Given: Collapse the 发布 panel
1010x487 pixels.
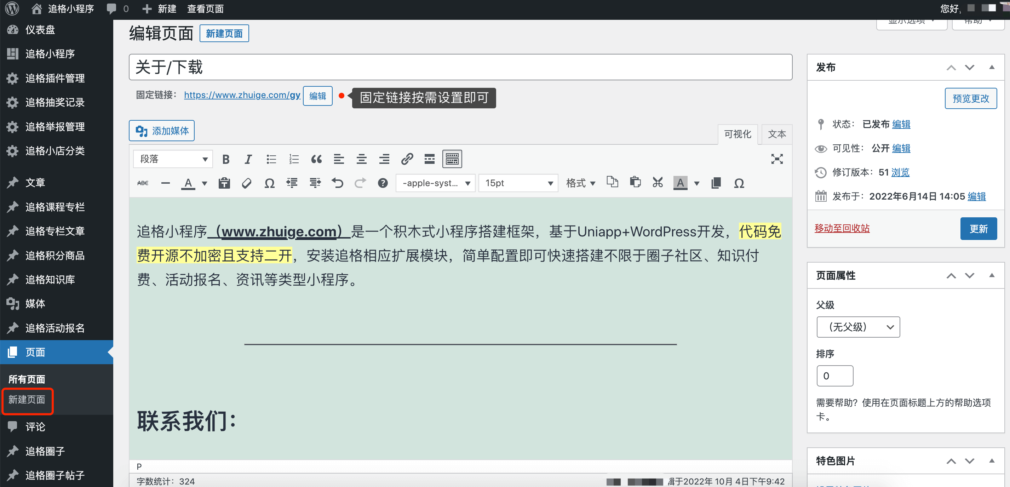Looking at the screenshot, I should click(992, 68).
